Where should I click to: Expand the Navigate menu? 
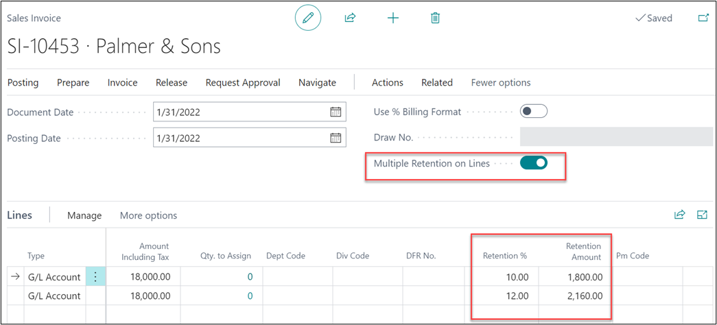click(x=317, y=82)
